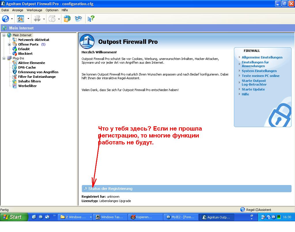Open the Werkzeuge menu
Viewport: 295px width, 232px height.
(x=35, y=10)
